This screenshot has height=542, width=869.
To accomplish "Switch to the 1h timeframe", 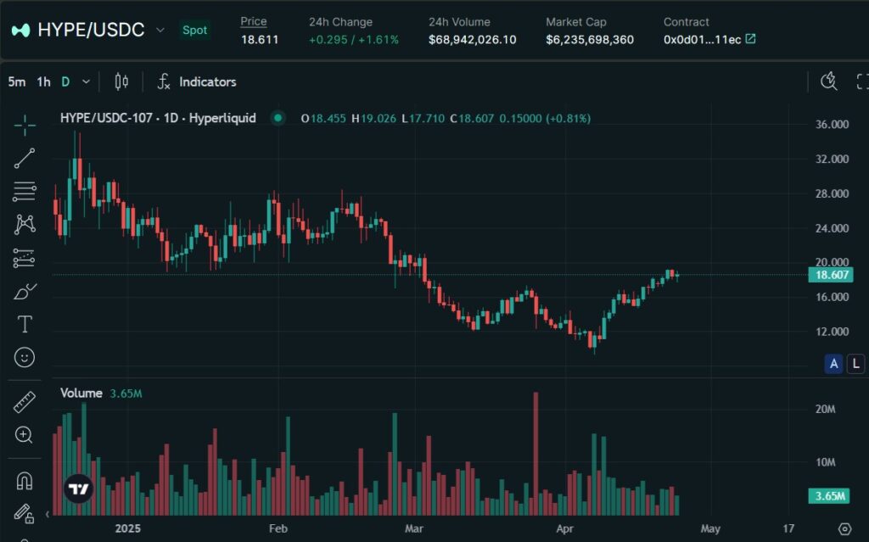I will (x=42, y=81).
